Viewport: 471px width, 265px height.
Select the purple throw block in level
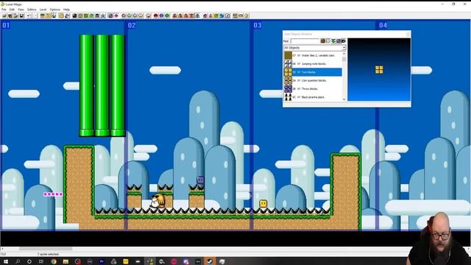200,180
